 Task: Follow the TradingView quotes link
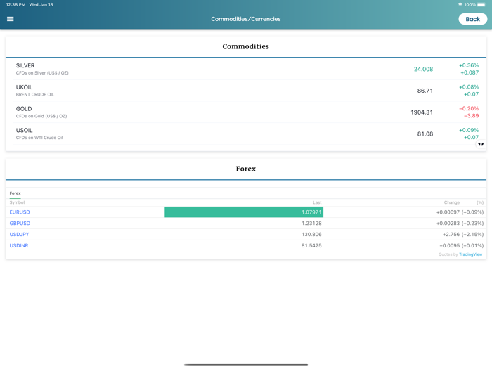[x=470, y=254]
